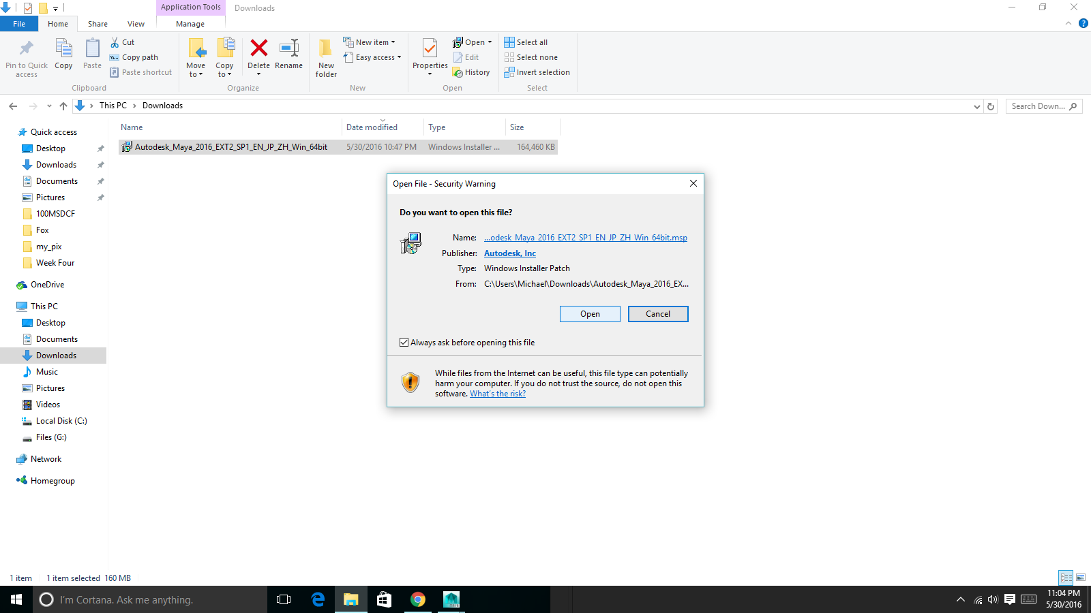
Task: Open Week Four folder in Quick access
Action: pos(55,263)
